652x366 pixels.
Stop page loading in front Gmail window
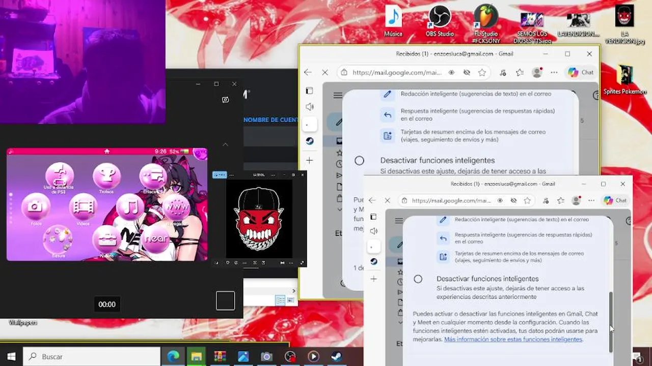pyautogui.click(x=387, y=201)
